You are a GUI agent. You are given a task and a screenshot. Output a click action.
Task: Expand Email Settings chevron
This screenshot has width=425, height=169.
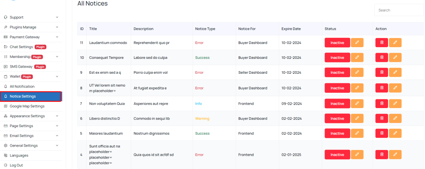[57, 136]
